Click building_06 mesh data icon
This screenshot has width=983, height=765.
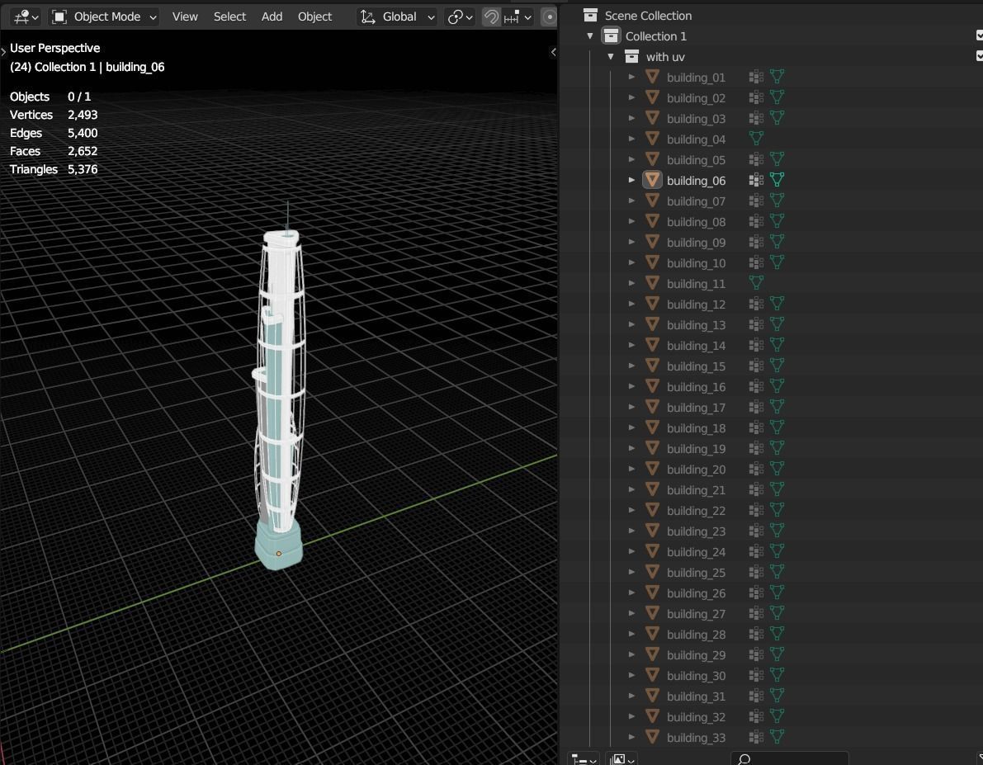click(x=777, y=180)
